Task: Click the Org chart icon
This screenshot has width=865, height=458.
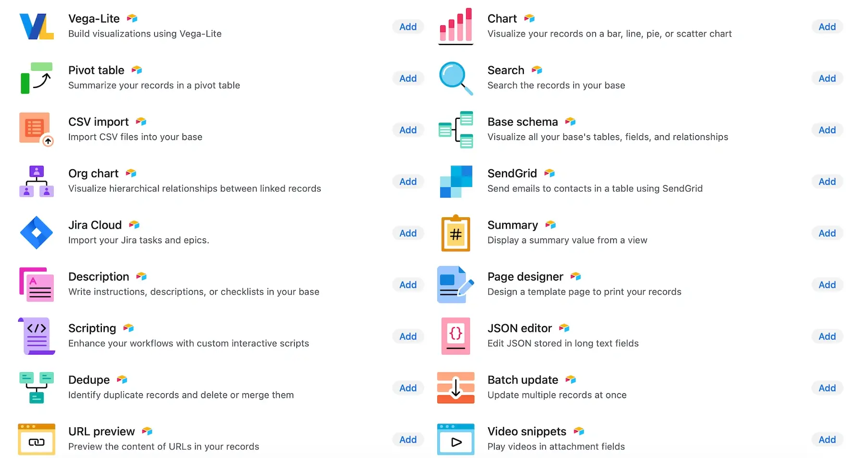Action: (36, 181)
